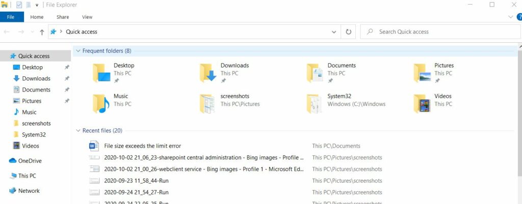This screenshot has height=204, width=522.
Task: Click the pin icon beside Pictures in sidebar
Action: coord(67,101)
